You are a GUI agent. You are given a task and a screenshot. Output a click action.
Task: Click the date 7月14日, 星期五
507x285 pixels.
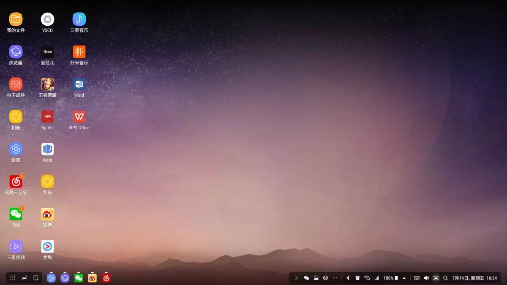tap(468, 278)
